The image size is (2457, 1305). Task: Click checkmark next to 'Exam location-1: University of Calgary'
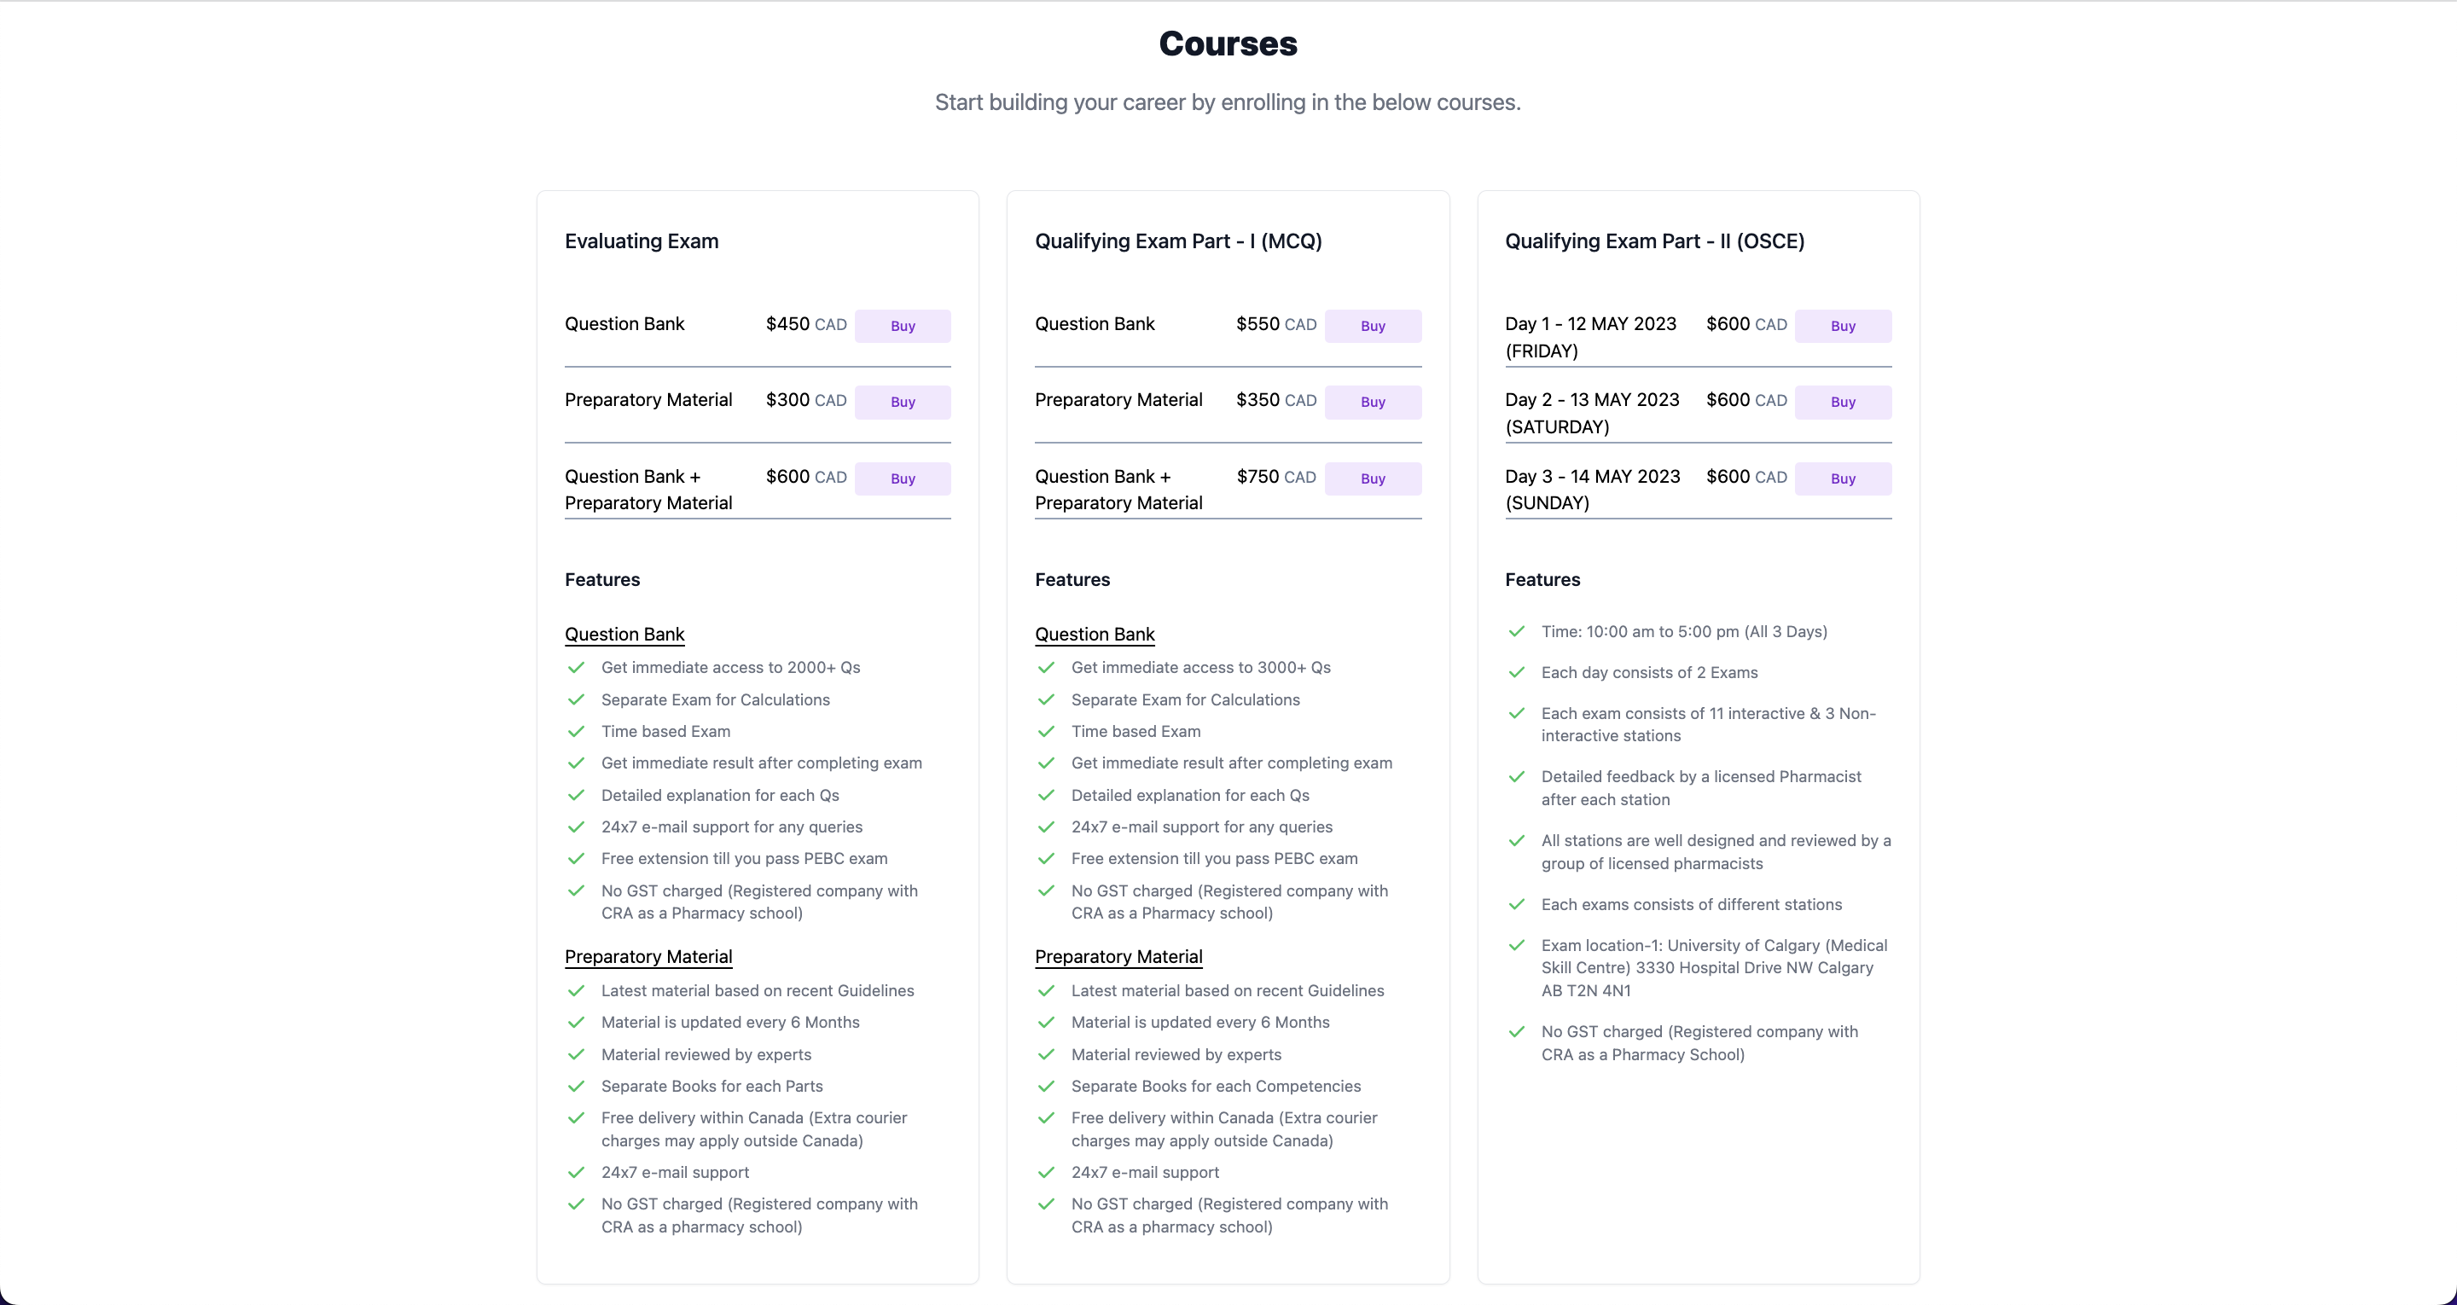[x=1517, y=945]
